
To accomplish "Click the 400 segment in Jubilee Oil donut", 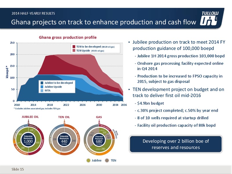I will (38, 143).
